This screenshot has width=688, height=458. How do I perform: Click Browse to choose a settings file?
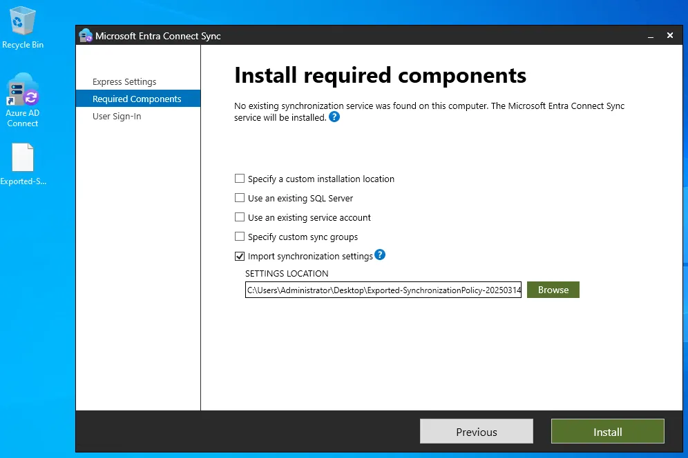pyautogui.click(x=553, y=290)
